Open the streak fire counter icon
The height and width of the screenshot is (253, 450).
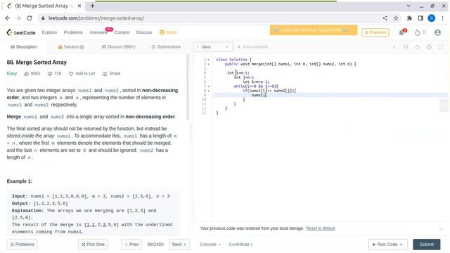[x=417, y=32]
